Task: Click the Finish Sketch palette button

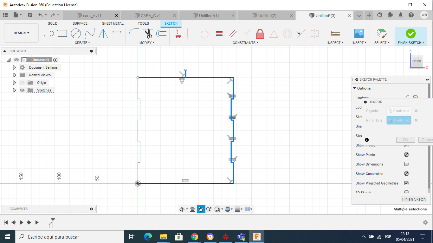Action: pos(414,199)
